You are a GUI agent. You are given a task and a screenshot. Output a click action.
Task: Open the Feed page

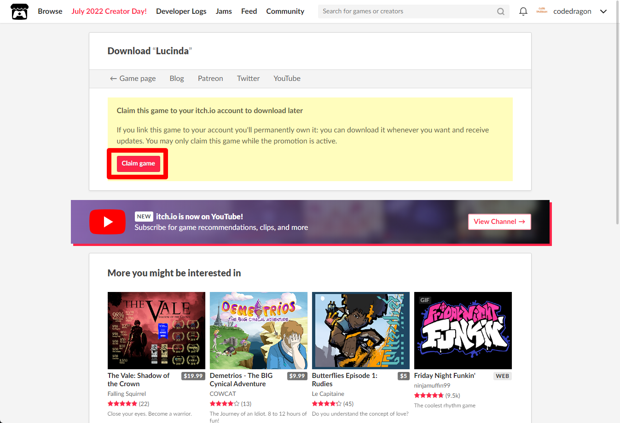point(249,11)
